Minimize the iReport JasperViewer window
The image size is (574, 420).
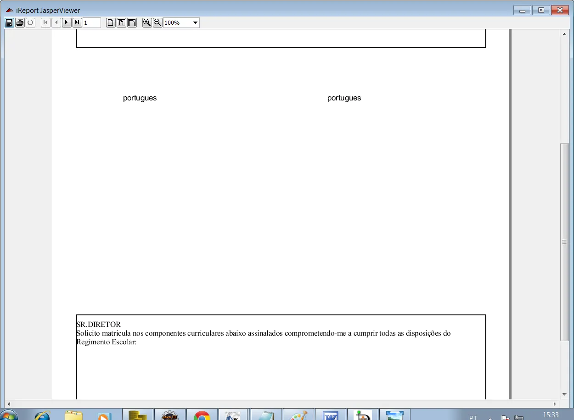(x=522, y=10)
